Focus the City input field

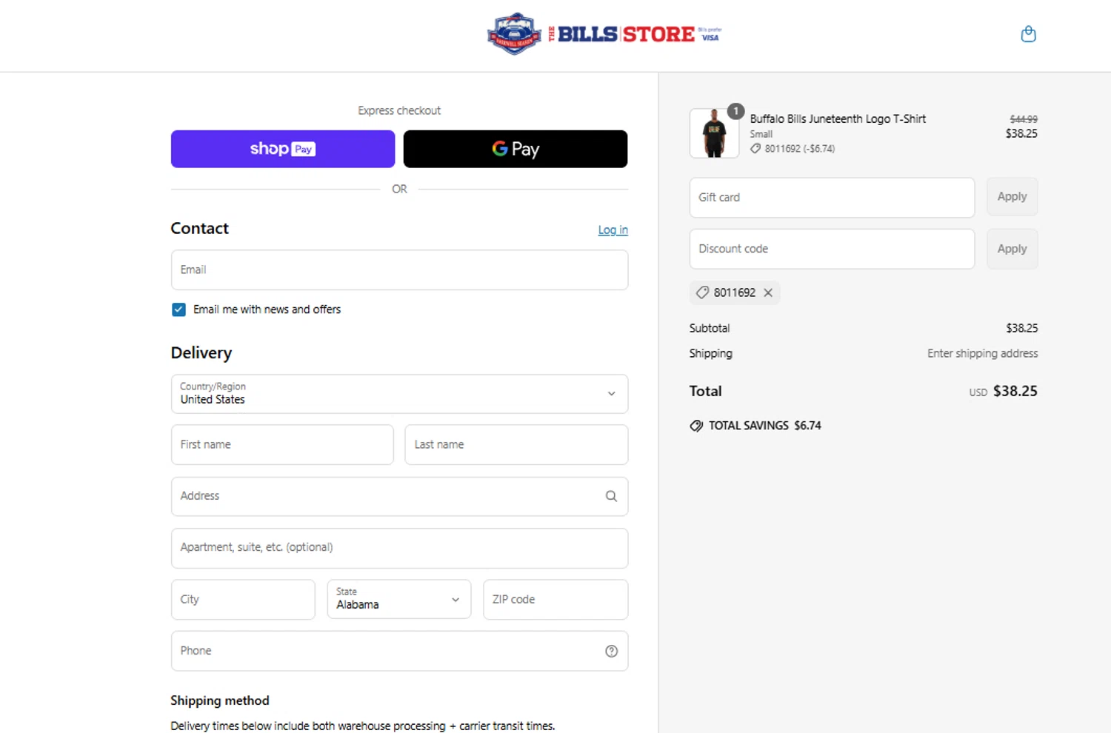(x=243, y=599)
